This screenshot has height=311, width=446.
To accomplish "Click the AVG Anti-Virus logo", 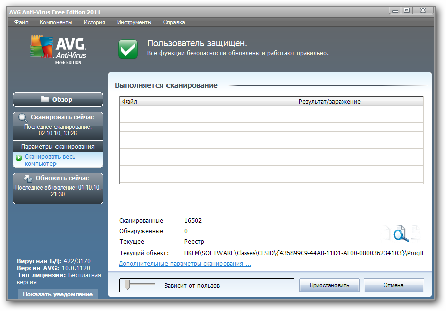I will 59,50.
